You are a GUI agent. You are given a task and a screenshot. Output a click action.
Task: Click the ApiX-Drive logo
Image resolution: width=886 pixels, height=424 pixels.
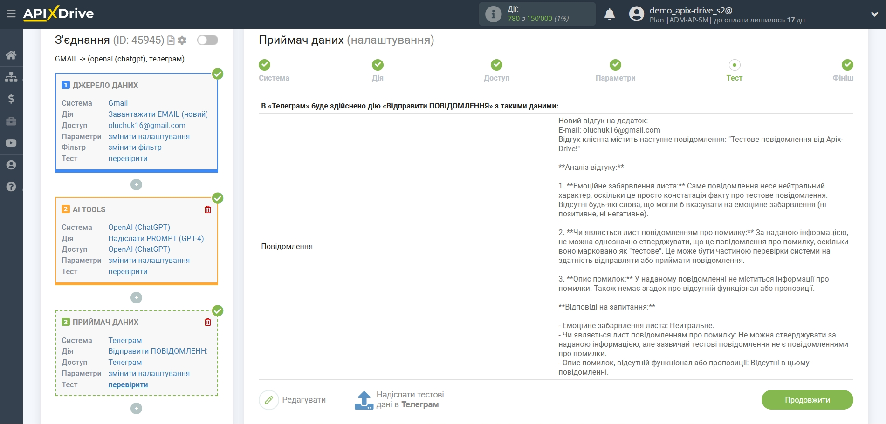[x=58, y=13]
